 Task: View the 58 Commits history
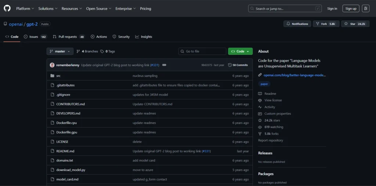click(238, 65)
